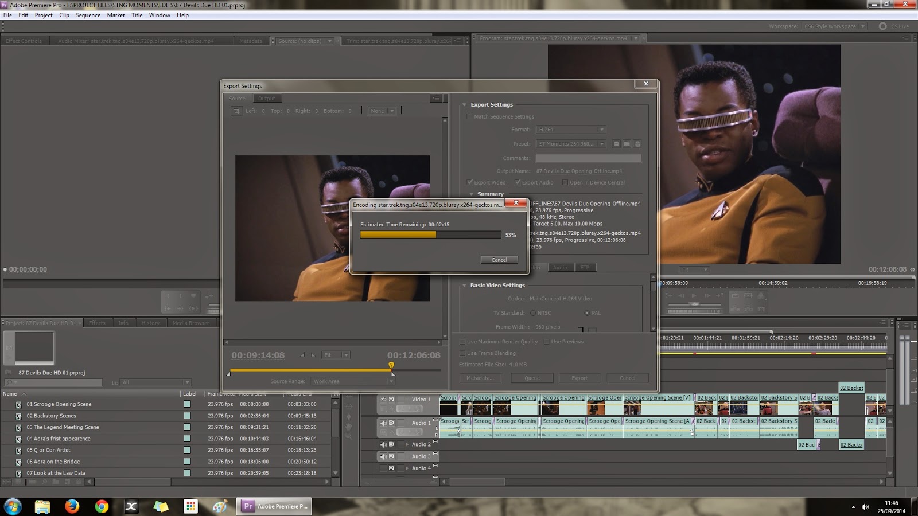Switch to the Audio settings tab
Viewport: 918px width, 516px height.
[x=560, y=268]
